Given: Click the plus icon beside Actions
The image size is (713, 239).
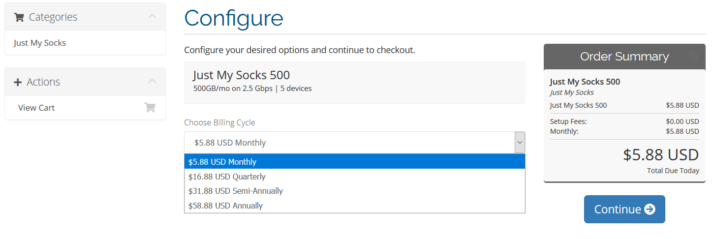Looking at the screenshot, I should click(18, 82).
